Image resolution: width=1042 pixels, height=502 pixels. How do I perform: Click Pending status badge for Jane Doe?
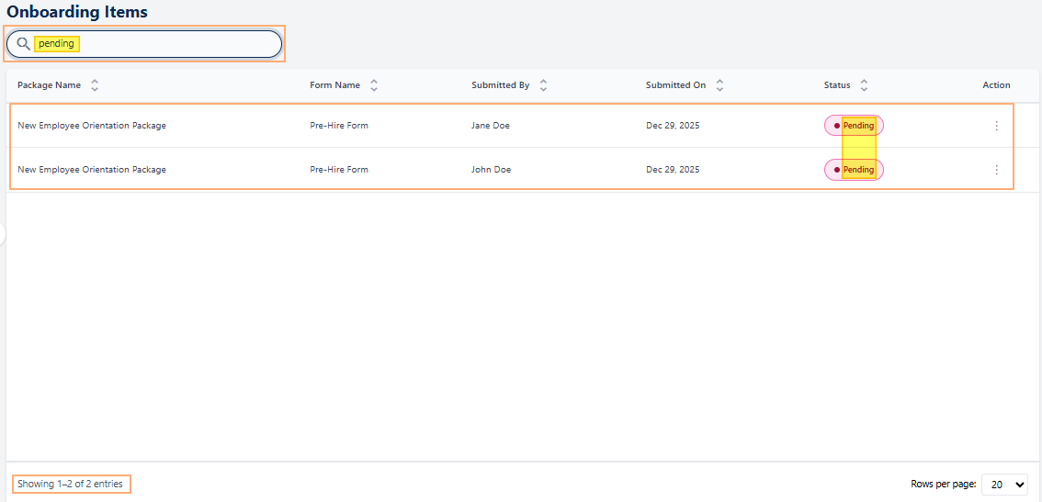[854, 126]
